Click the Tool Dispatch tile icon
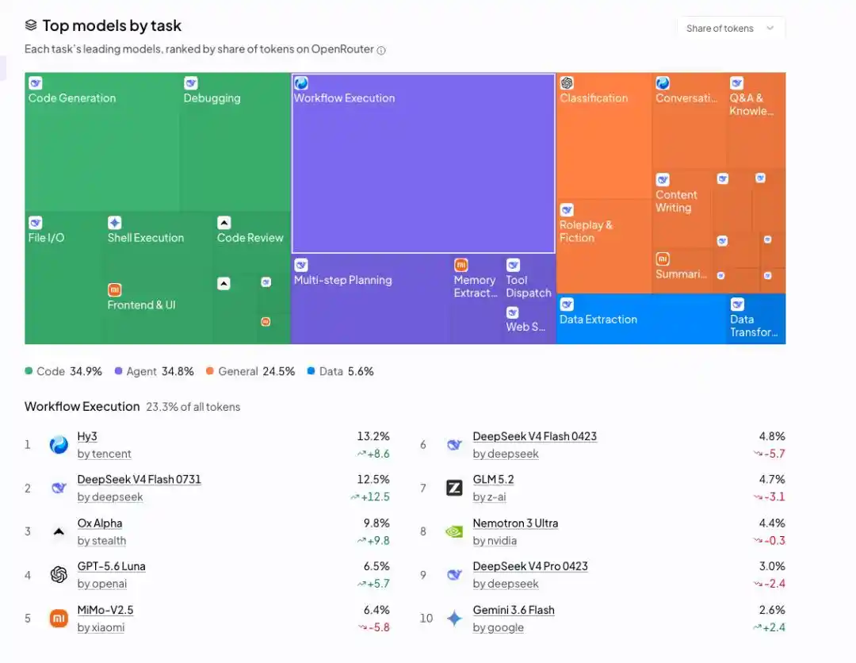The image size is (856, 663). click(x=513, y=266)
